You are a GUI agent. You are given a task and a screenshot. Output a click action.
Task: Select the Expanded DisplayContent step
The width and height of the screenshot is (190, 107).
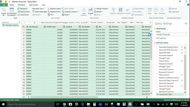coord(168,47)
